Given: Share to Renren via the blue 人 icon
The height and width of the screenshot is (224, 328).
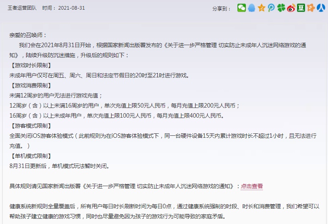Looking at the screenshot, I should [321, 8].
